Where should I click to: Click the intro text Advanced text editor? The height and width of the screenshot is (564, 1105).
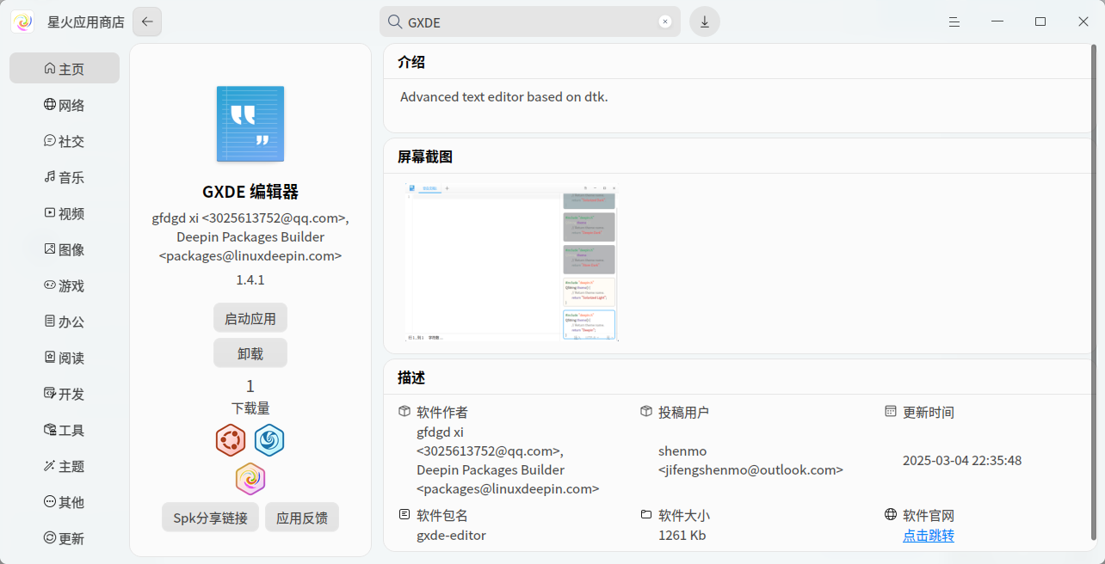[504, 97]
